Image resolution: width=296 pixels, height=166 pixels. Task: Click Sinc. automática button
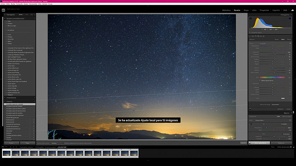(x=261, y=143)
